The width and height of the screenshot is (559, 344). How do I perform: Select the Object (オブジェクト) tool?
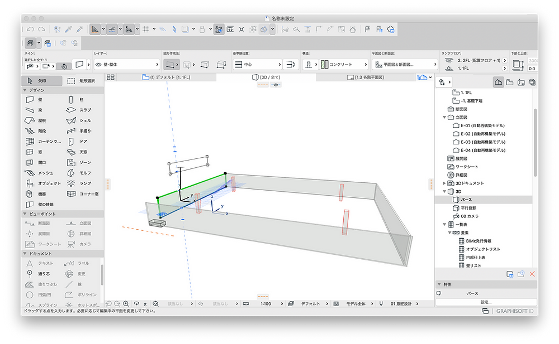tap(43, 183)
